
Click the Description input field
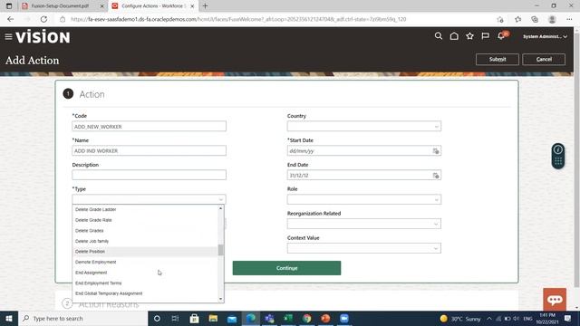(x=149, y=175)
